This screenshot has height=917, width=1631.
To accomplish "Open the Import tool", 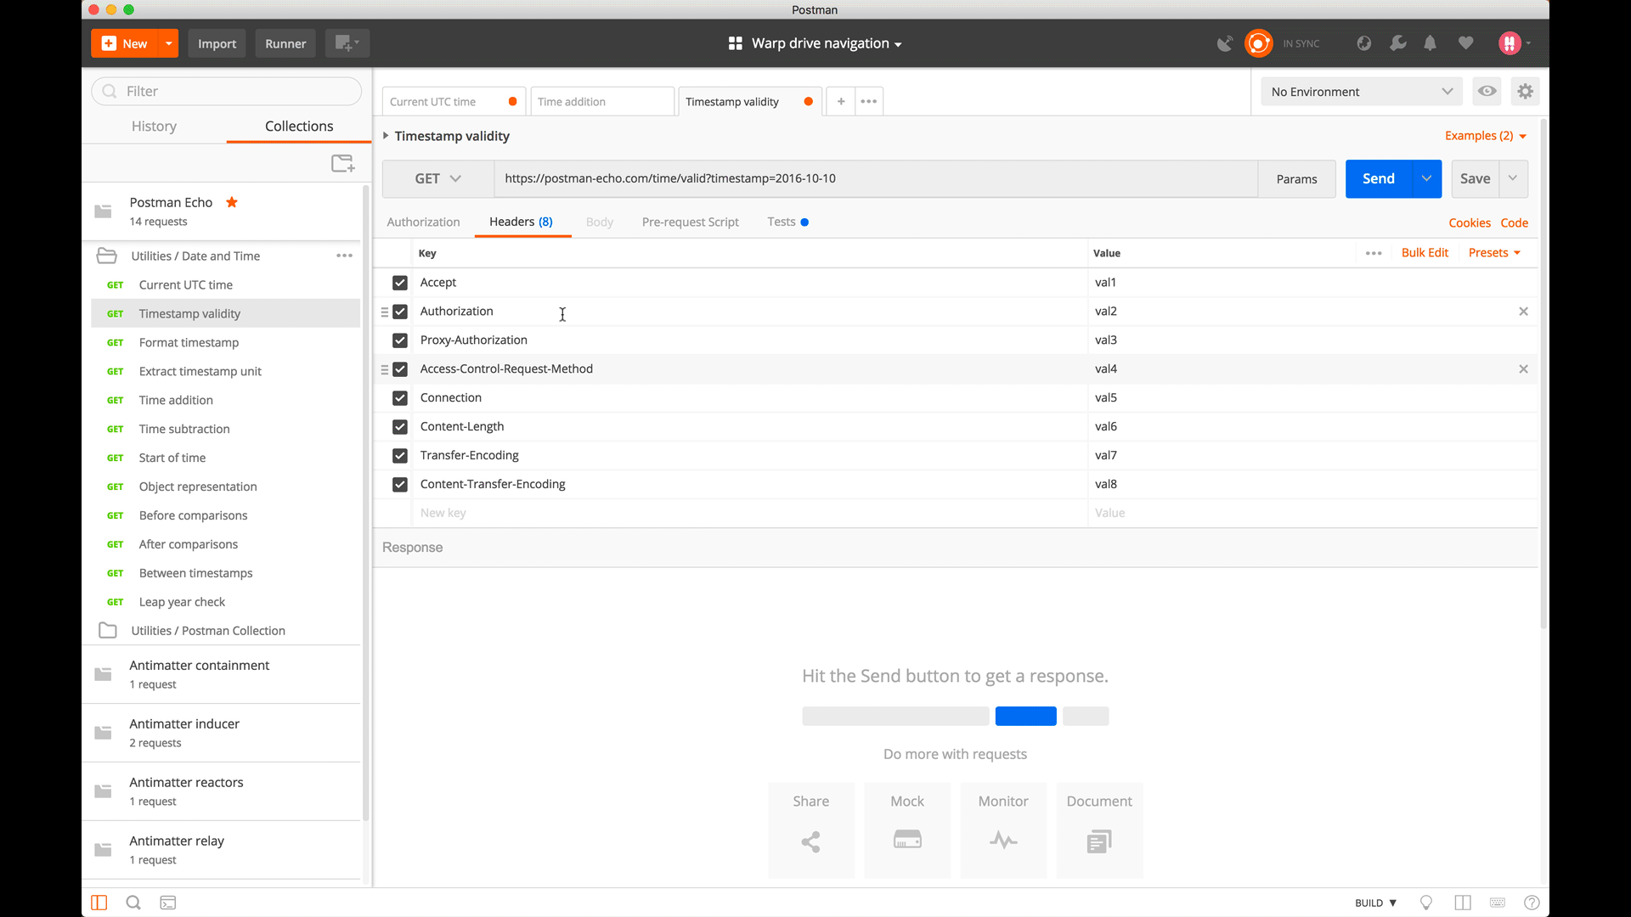I will (217, 42).
